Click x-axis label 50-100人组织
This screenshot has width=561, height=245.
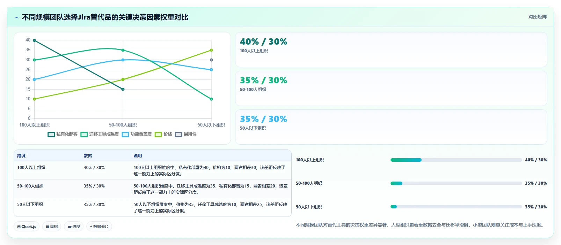tap(123, 125)
